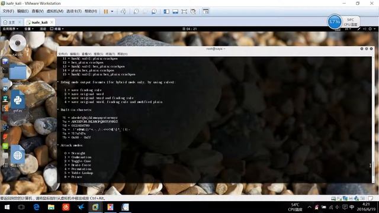Click the Kali volume indicator icon
The image size is (379, 213).
[x=364, y=29]
